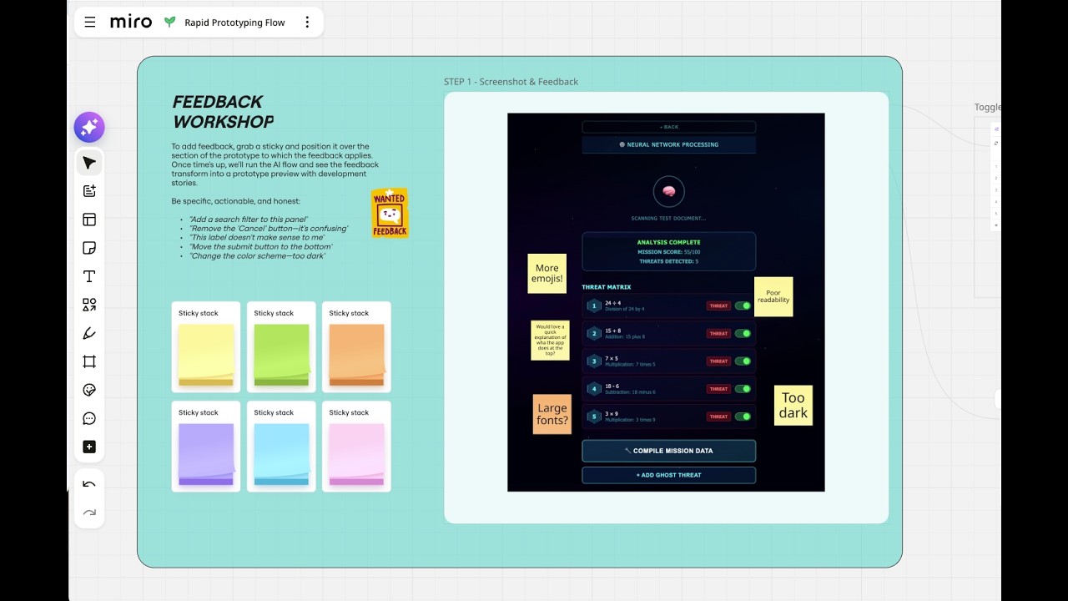Open the stickers and emoji tool

pos(89,390)
